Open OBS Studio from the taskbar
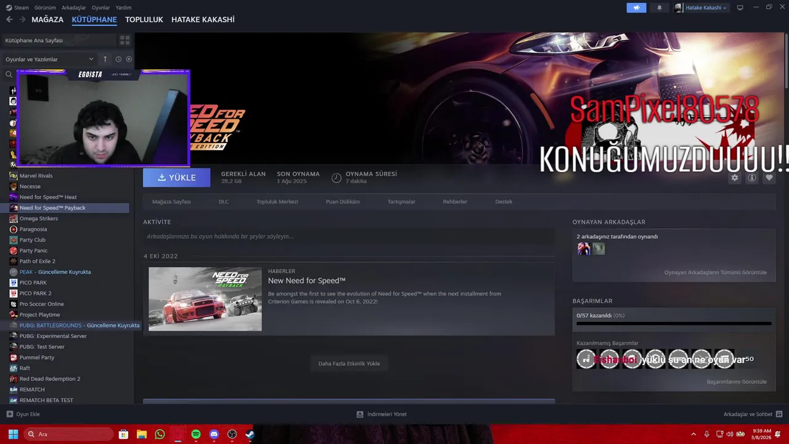789x444 pixels. 232,434
